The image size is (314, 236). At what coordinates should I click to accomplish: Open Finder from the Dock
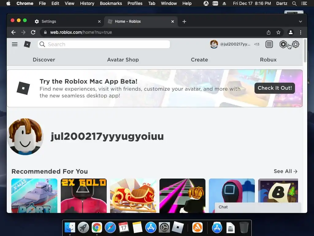click(x=70, y=228)
